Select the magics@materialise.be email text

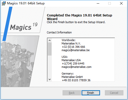tap(76, 50)
